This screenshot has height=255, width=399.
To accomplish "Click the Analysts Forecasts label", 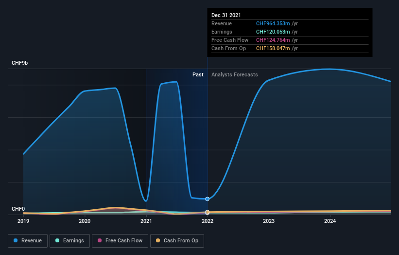I will [235, 74].
